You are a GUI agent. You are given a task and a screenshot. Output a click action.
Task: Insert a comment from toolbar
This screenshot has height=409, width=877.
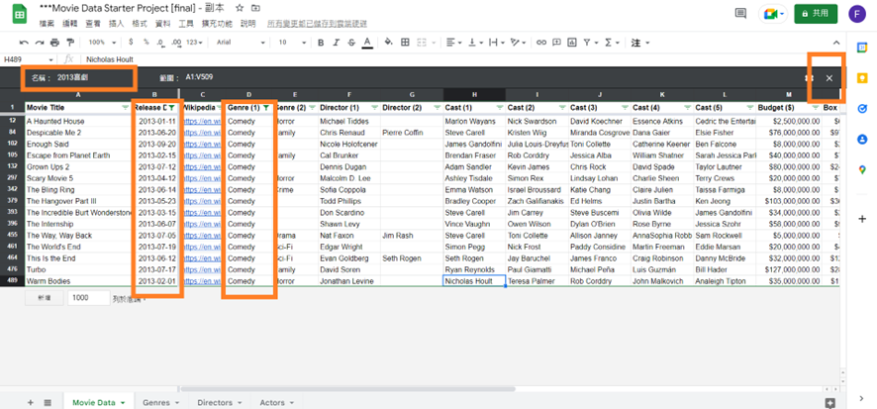click(x=556, y=43)
